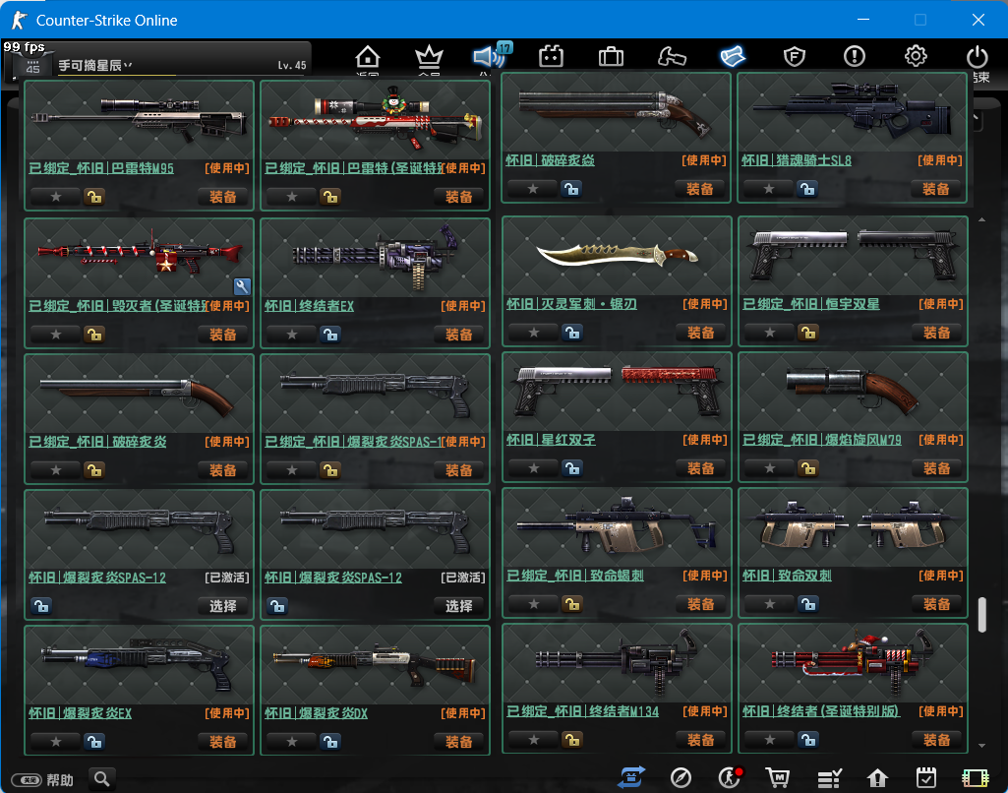This screenshot has width=1008, height=793.
Task: Toggle the lock on 怀旧|致命双刺
Action: tap(808, 604)
